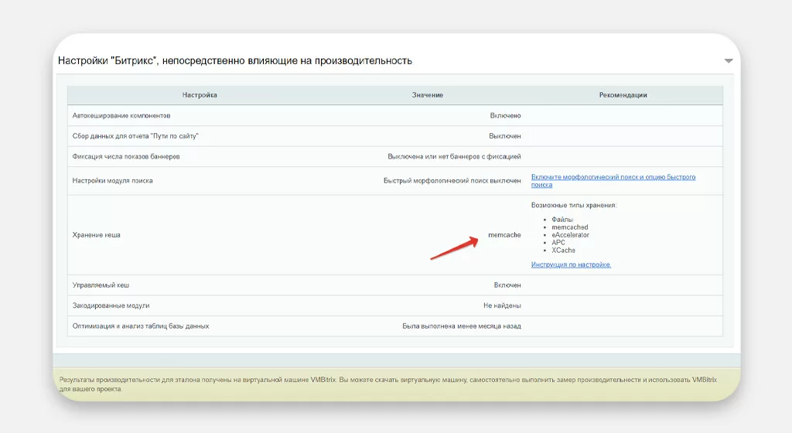Click the XCache storage type list item
Screen dimensions: 792x433
pyautogui.click(x=563, y=251)
